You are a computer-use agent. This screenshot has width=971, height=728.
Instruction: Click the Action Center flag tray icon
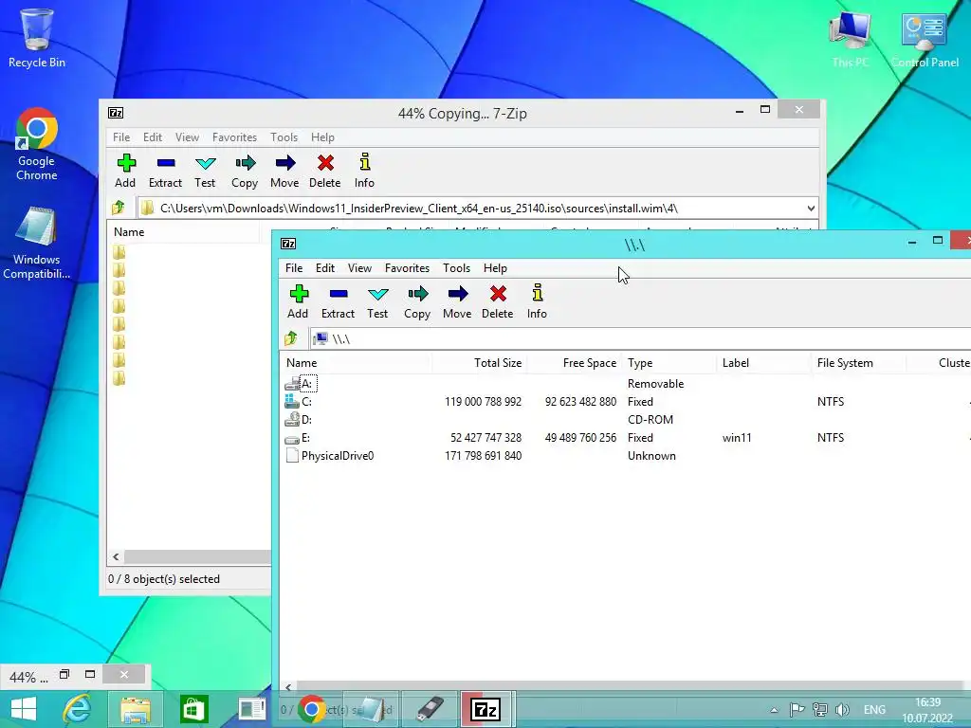797,709
